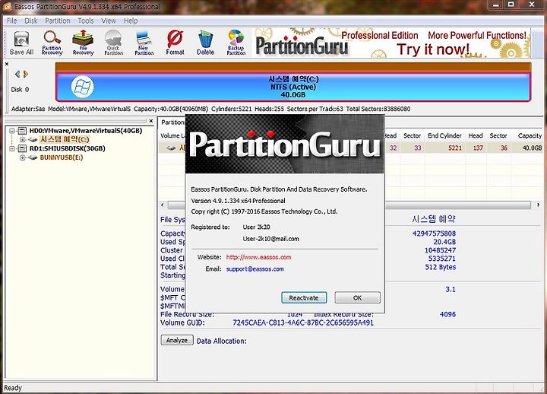This screenshot has width=547, height=394.
Task: Click the support@eassos.com email link
Action: pyautogui.click(x=255, y=269)
